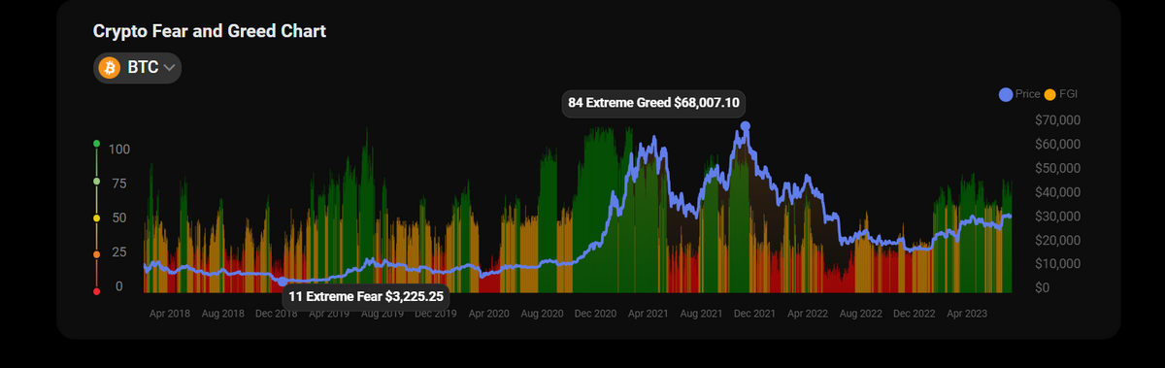
Task: Click the '84 Extreme Greed $68,007.10' tooltip
Action: 654,103
